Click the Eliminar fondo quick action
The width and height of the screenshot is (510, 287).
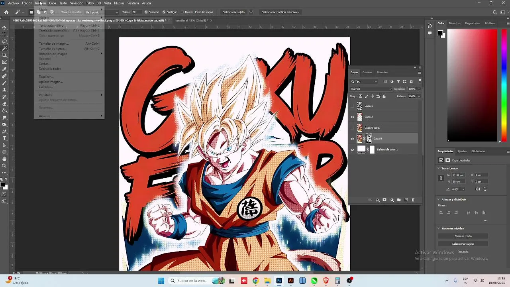[463, 236]
